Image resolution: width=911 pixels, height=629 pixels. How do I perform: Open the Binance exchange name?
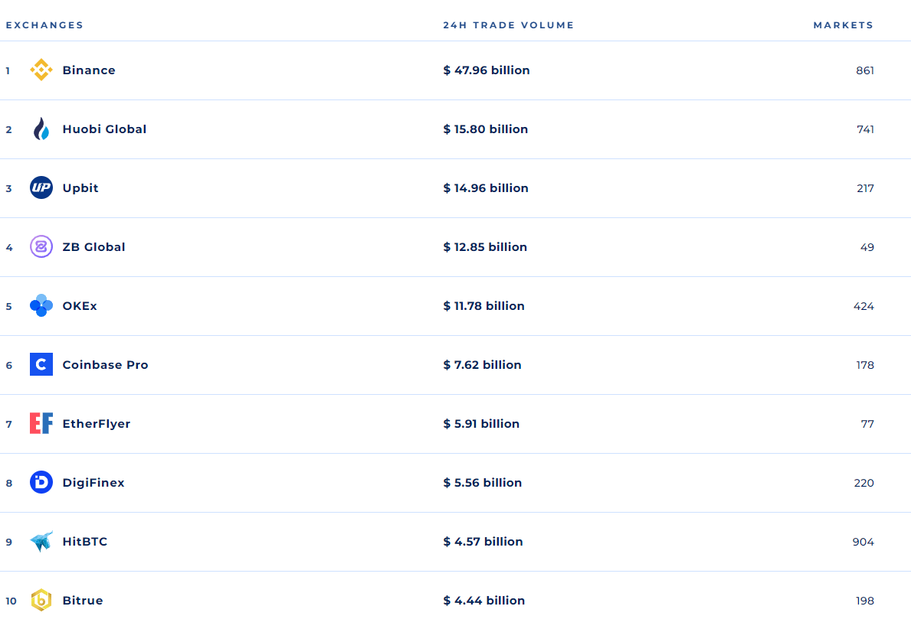89,70
